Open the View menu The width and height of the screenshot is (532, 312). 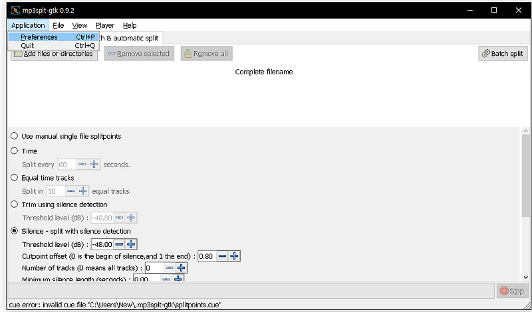pos(80,25)
